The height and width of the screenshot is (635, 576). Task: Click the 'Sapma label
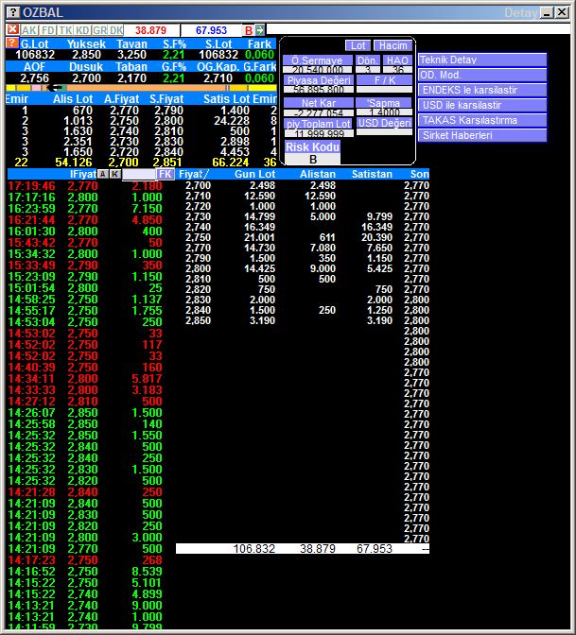point(384,103)
